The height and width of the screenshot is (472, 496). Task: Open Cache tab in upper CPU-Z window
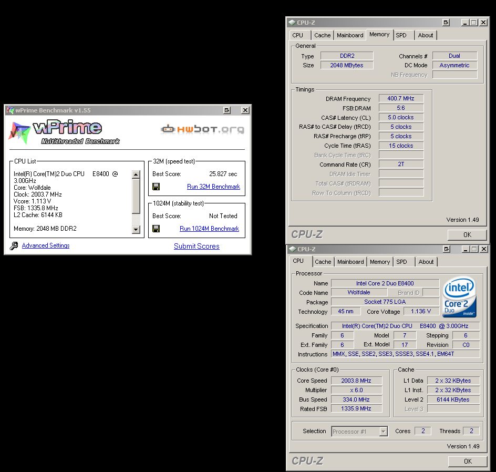(322, 35)
